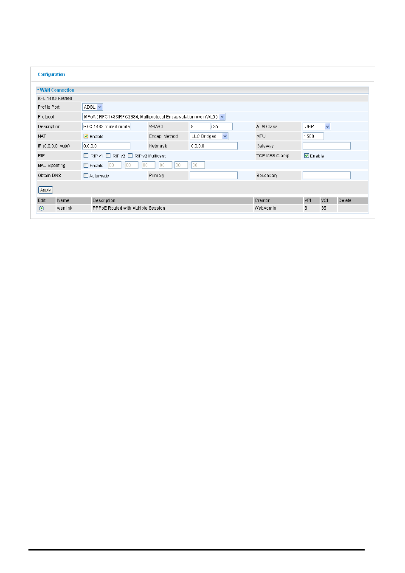The image size is (405, 573).
Task: Open the ATM Class UBR dropdown
Action: 317,126
